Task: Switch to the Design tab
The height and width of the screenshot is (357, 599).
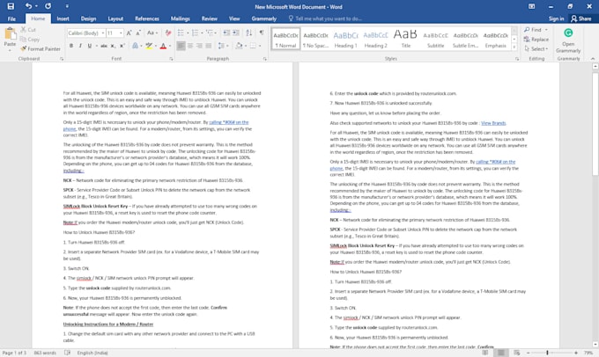Action: tap(88, 18)
